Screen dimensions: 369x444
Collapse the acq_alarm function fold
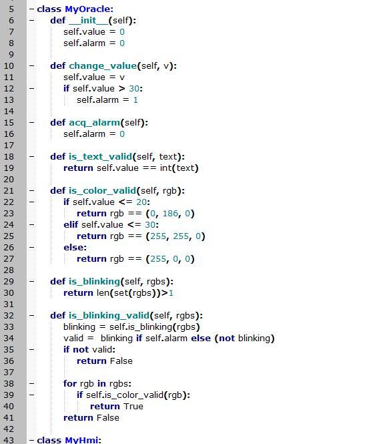(31, 123)
